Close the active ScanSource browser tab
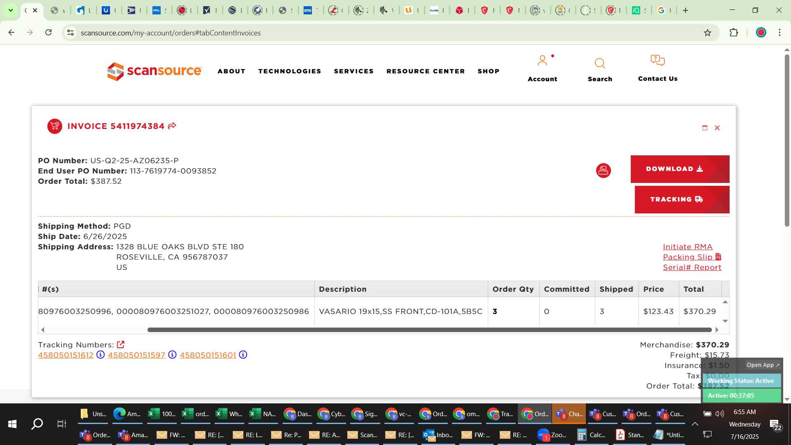This screenshot has width=791, height=445. 35,10
